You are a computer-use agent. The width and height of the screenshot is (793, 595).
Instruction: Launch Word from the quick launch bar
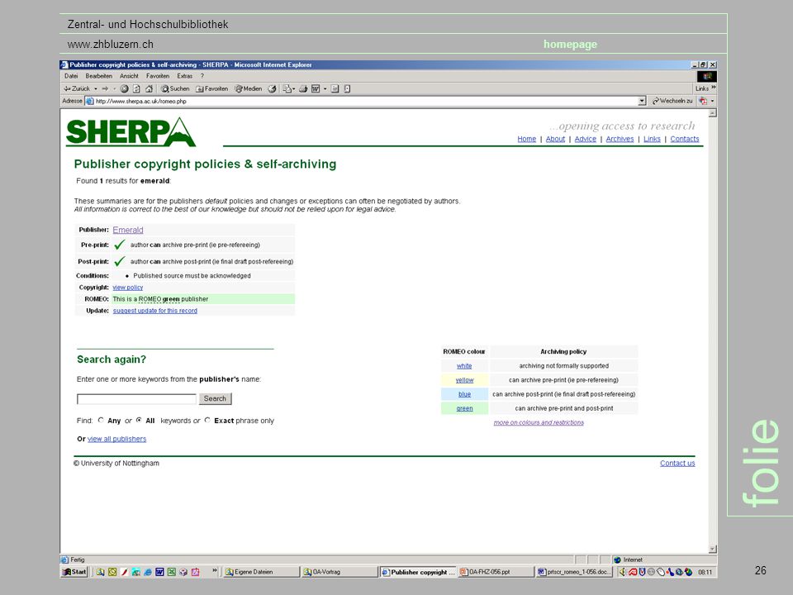(x=159, y=572)
